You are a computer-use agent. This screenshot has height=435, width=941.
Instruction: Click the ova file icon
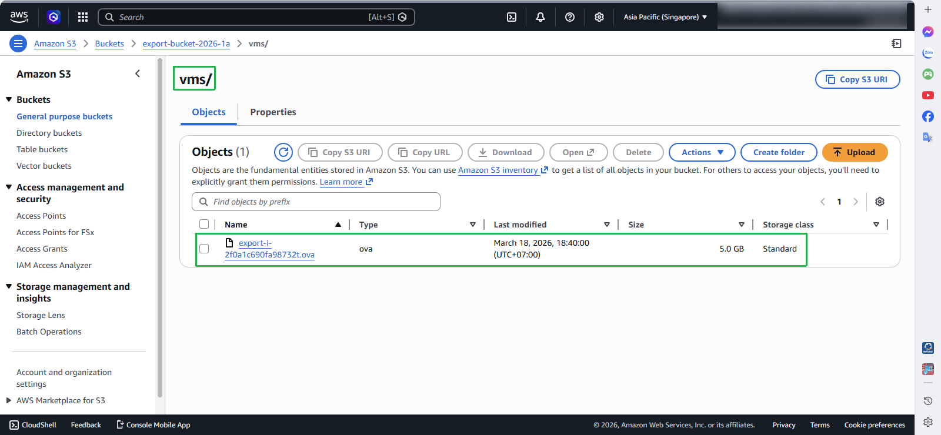(x=229, y=242)
